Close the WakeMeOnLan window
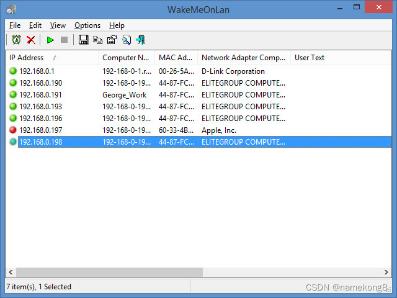 [x=379, y=7]
